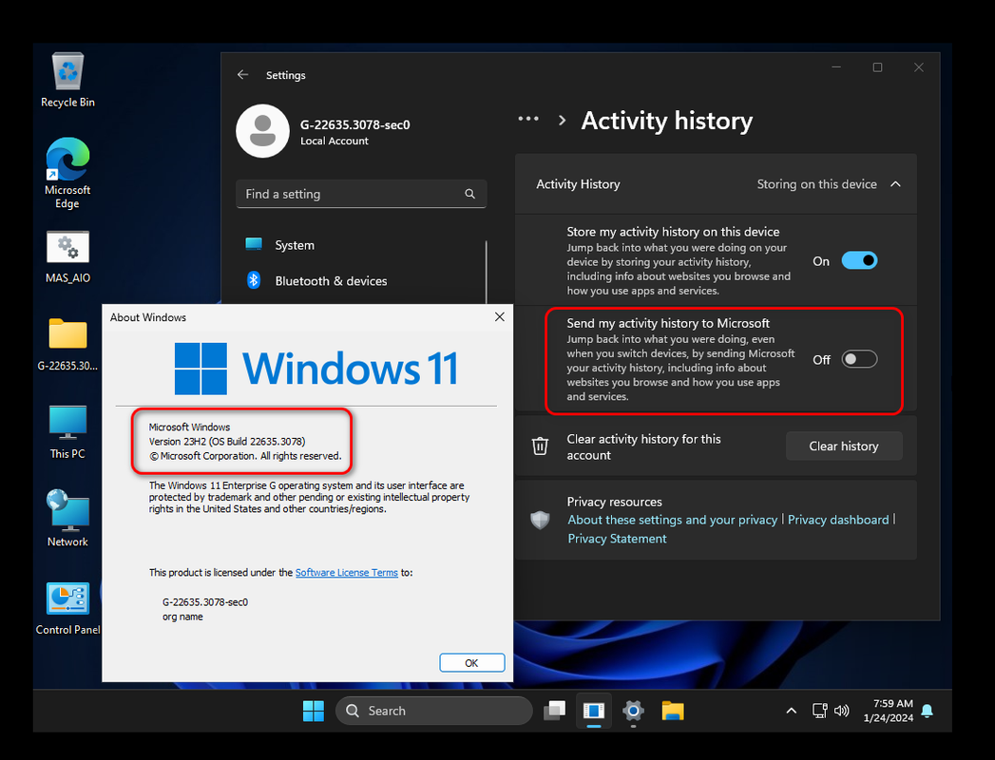
Task: Open About these settings and your privacy
Action: pos(672,520)
